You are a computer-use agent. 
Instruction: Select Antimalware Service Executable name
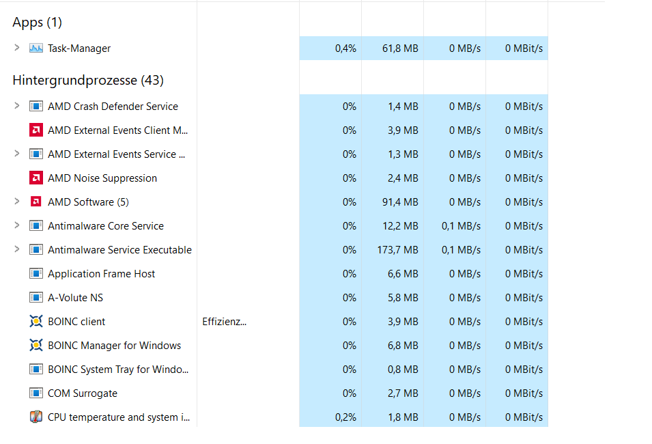click(119, 250)
